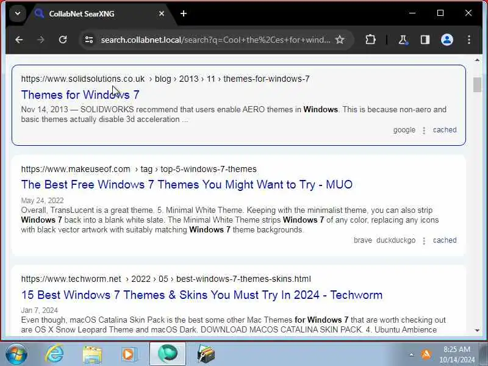Select the CollabNet SearXNG tab
This screenshot has height=366, width=488.
pos(99,13)
